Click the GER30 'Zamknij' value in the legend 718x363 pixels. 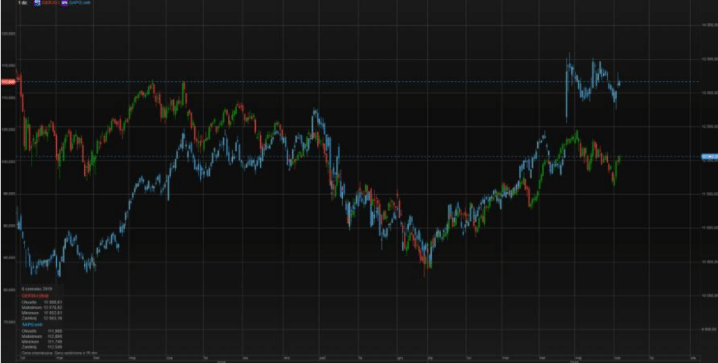click(x=53, y=318)
